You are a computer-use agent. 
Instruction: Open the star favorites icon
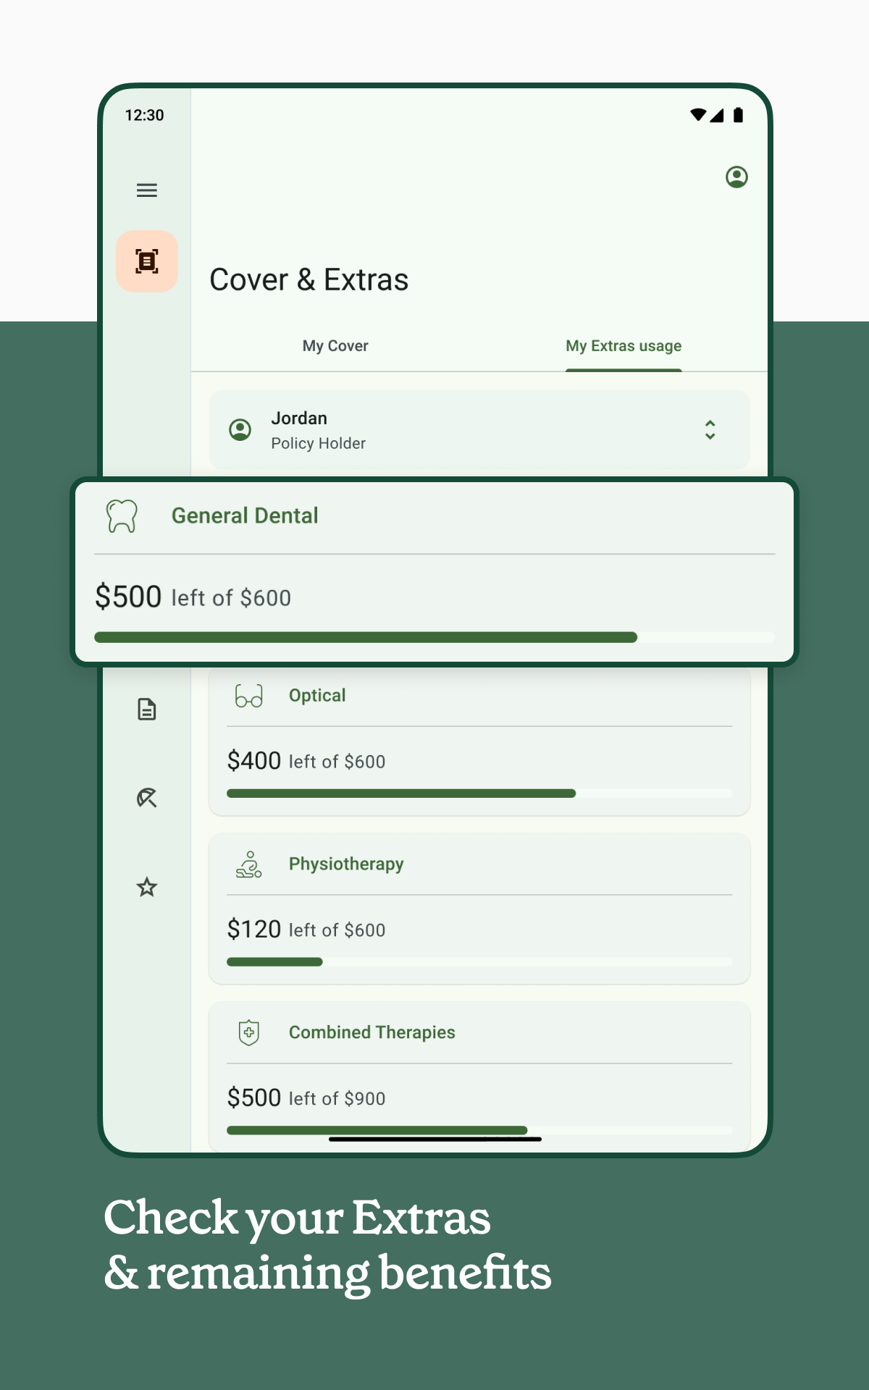[147, 887]
